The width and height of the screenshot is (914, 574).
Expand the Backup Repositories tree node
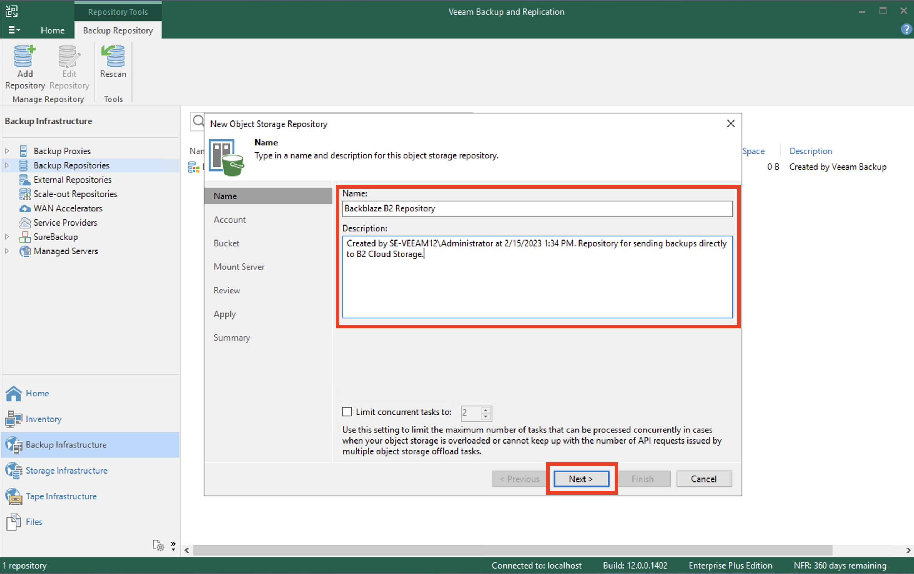point(7,165)
